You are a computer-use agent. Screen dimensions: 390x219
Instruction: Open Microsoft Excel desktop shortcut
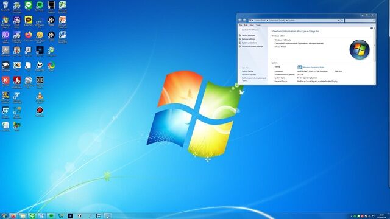point(62,7)
